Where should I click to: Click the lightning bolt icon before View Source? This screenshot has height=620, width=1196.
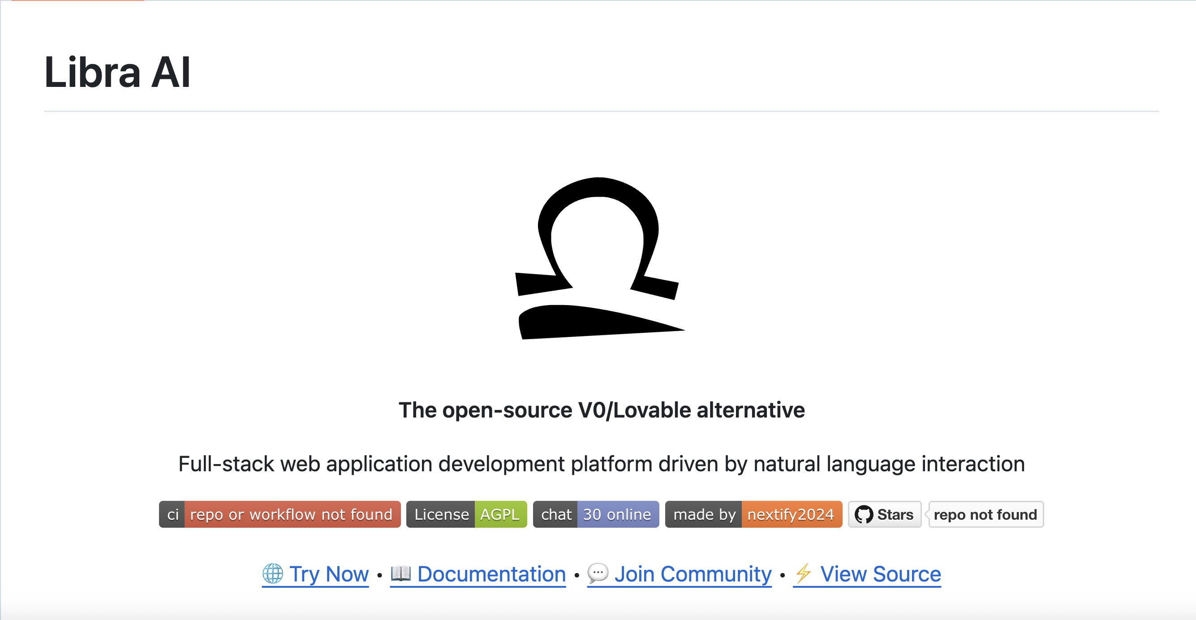coord(804,573)
